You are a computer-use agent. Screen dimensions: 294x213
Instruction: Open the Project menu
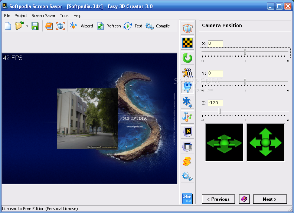[x=21, y=16]
